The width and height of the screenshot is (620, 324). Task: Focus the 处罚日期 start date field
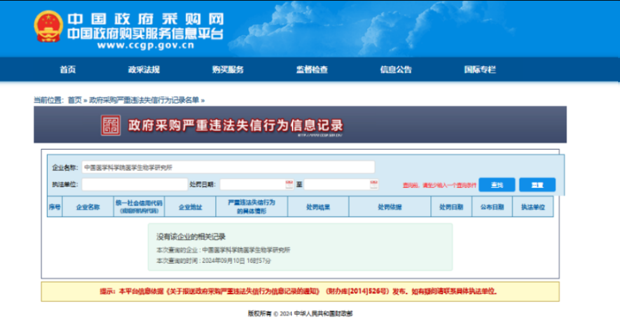click(x=256, y=185)
